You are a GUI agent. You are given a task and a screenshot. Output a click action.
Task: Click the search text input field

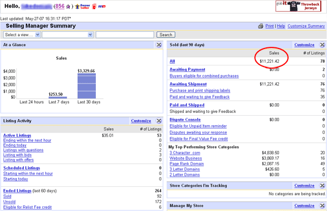pyautogui.click(x=125, y=34)
